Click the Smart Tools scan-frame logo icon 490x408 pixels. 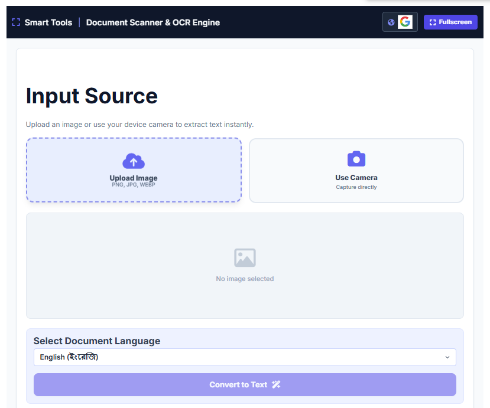pyautogui.click(x=16, y=22)
